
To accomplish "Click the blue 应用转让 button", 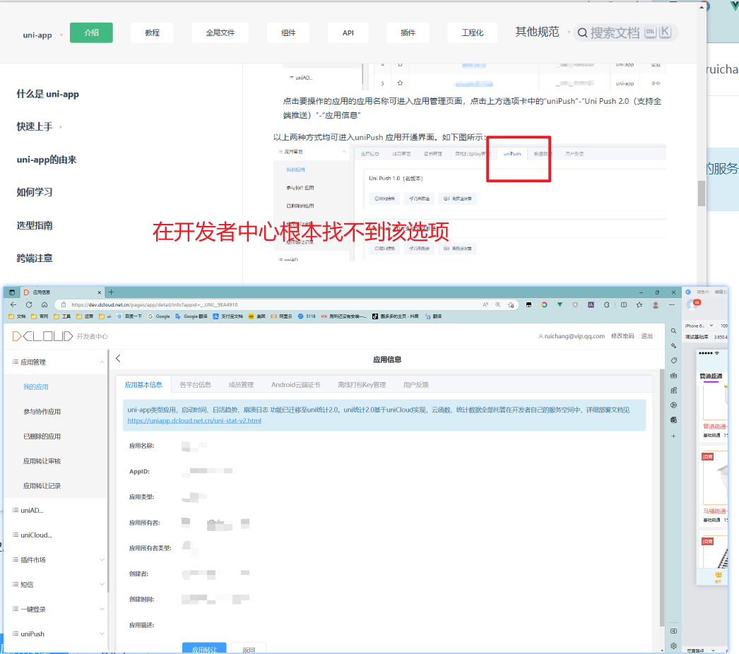I will pyautogui.click(x=204, y=648).
